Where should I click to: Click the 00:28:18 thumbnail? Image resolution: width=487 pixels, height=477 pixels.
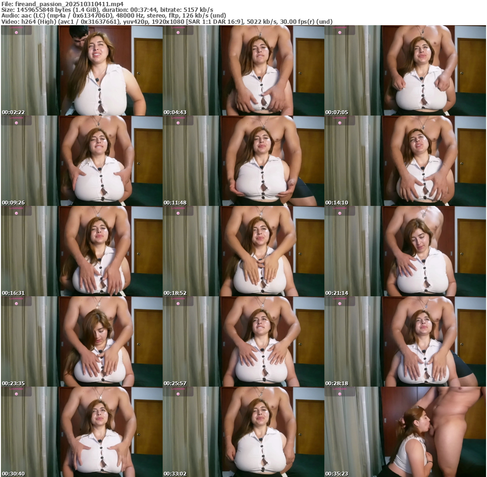405,341
